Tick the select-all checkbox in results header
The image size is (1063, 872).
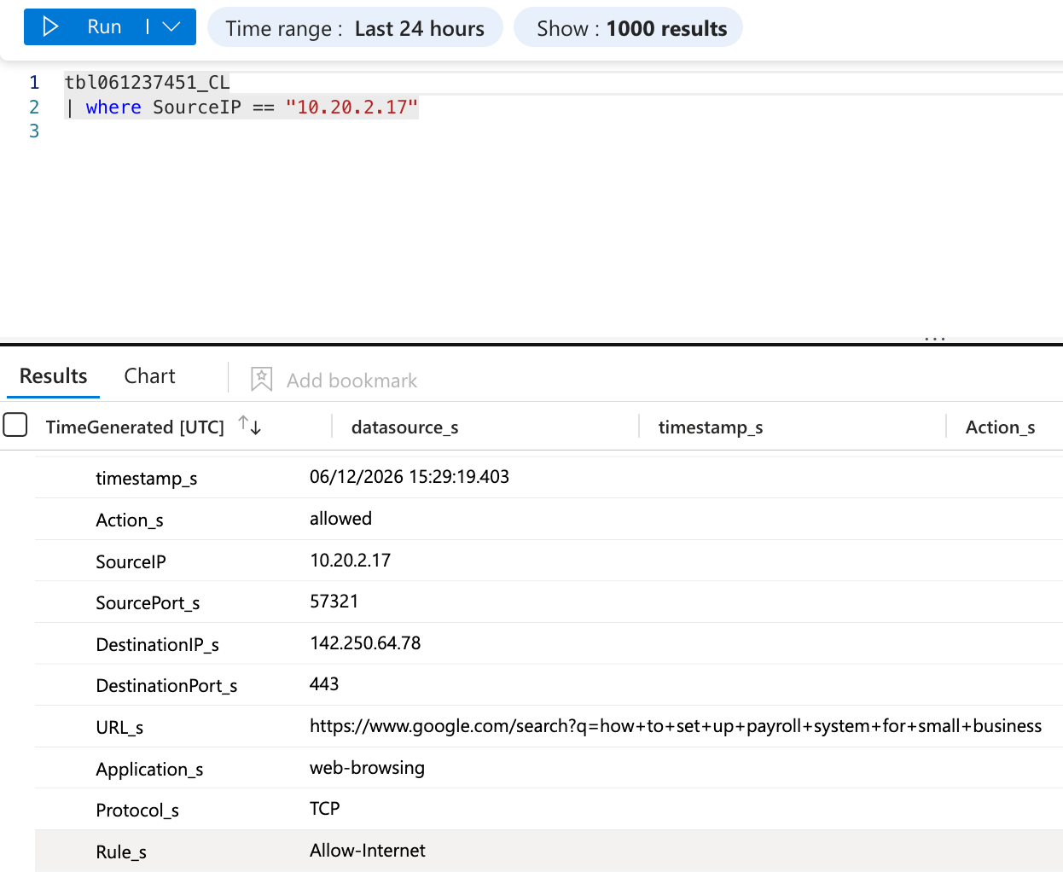(15, 424)
